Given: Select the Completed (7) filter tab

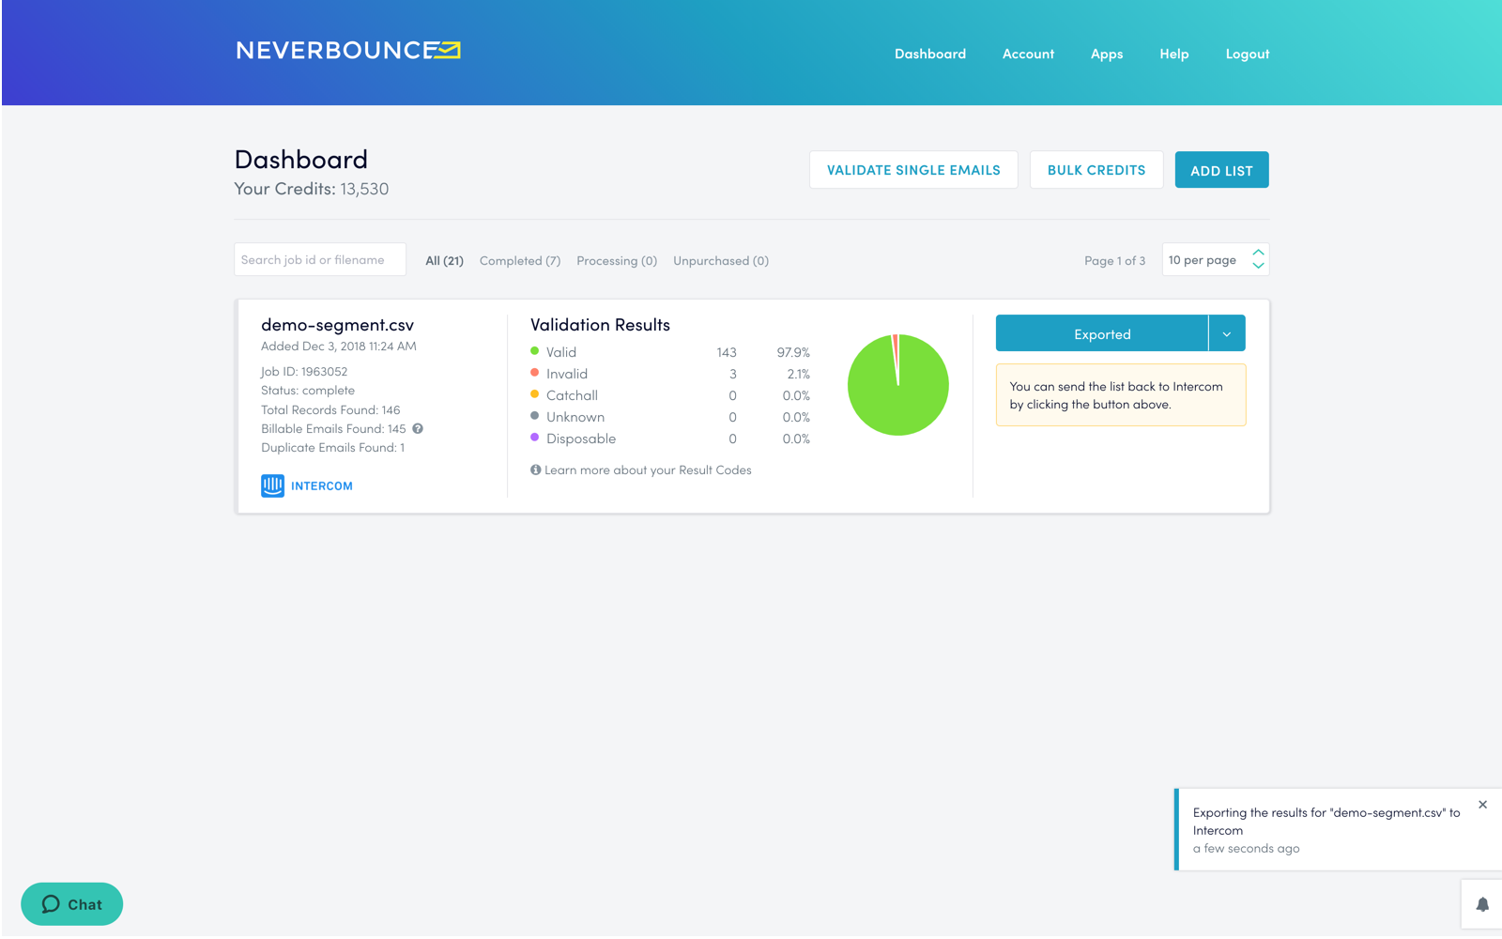Looking at the screenshot, I should coord(520,261).
